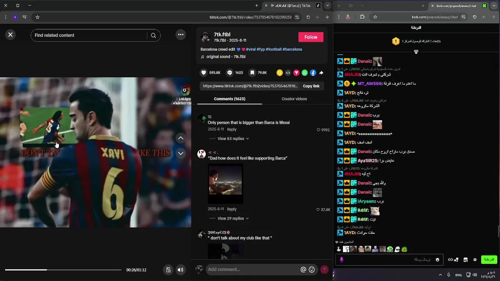Image resolution: width=500 pixels, height=281 pixels.
Task: Click the yellow repost icon
Action: coord(280,73)
